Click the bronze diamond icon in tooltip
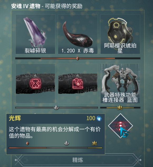Image resolution: width=153 pixels, height=167 pixels. click(x=27, y=143)
